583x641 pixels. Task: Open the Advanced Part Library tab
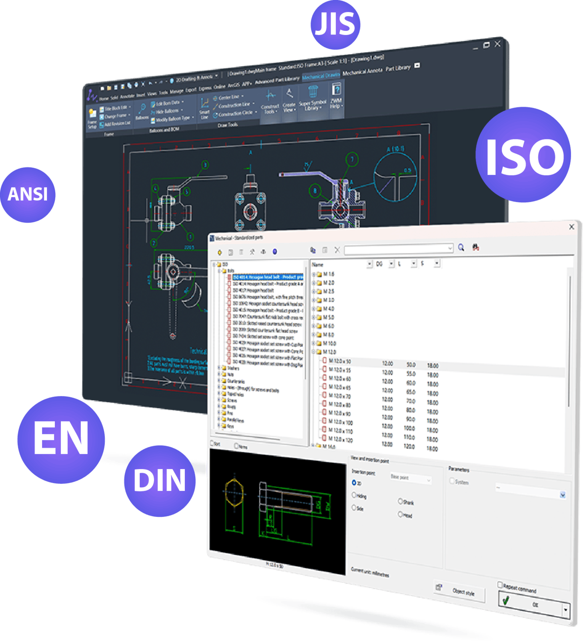(x=277, y=80)
